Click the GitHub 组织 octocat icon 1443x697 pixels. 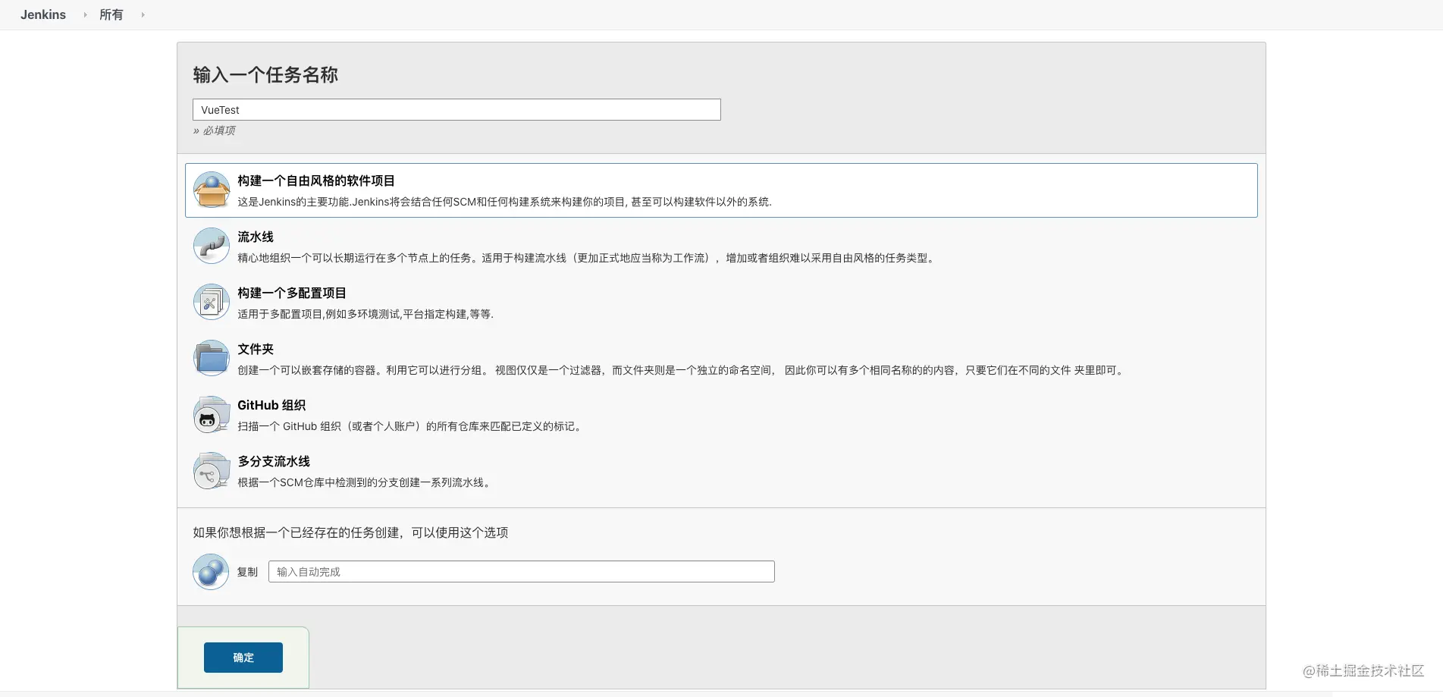(212, 414)
